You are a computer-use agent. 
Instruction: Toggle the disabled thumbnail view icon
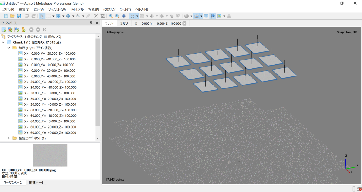(178, 16)
